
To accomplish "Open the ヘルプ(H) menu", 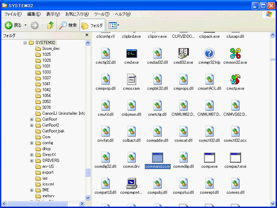I will pyautogui.click(x=123, y=14).
